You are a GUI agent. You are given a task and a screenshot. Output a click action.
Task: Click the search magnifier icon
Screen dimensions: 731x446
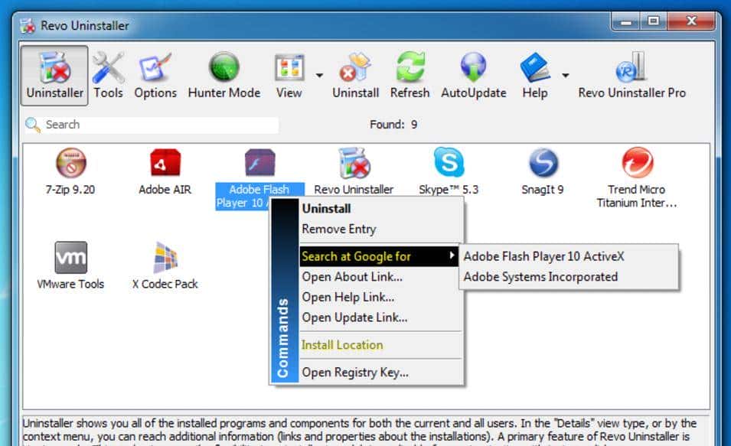33,125
